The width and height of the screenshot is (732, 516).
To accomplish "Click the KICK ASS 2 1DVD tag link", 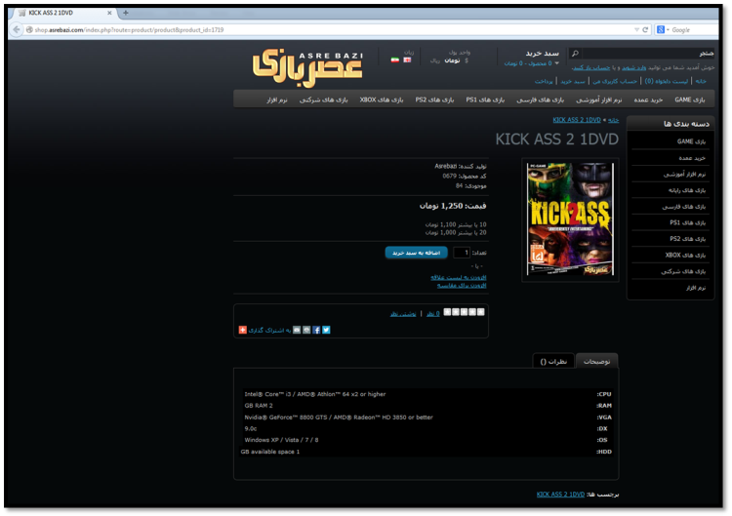I will [x=560, y=495].
